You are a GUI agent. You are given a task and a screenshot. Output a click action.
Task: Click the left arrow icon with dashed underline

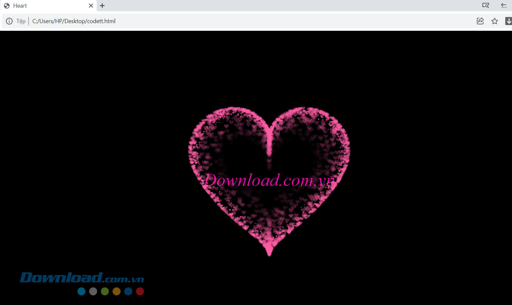(x=504, y=5)
